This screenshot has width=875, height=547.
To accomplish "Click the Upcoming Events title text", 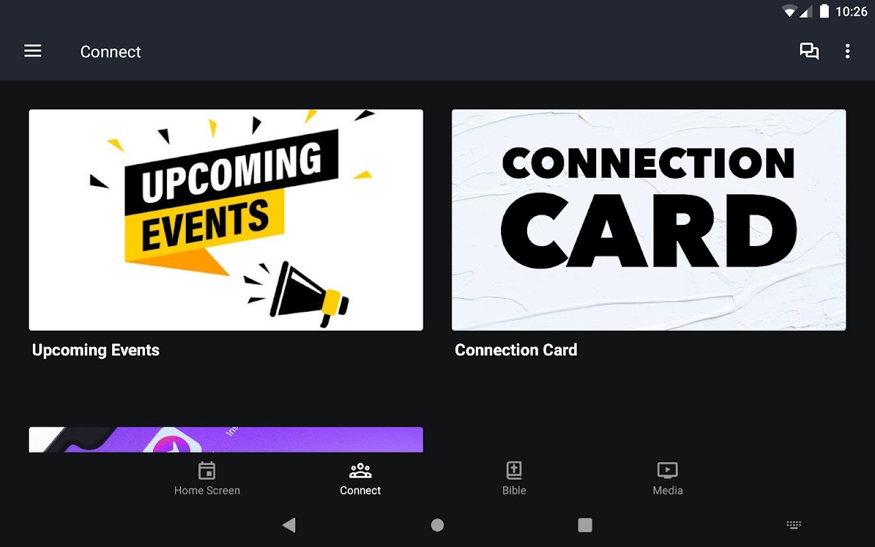I will click(96, 350).
